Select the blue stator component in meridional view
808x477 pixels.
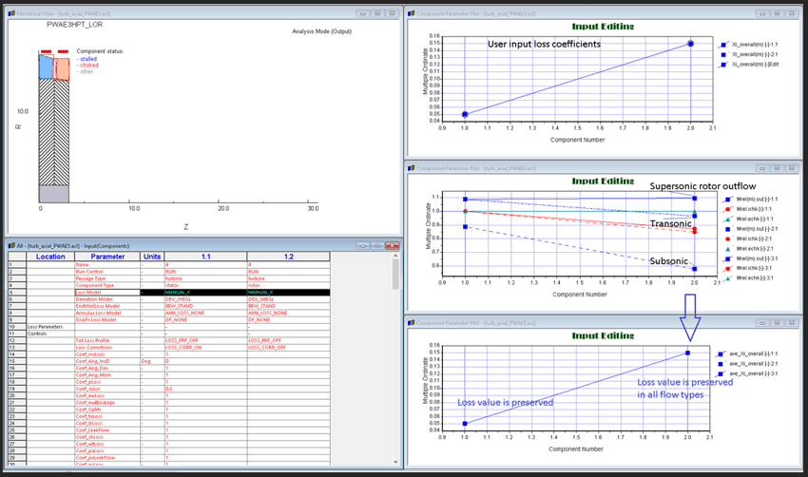click(x=45, y=66)
